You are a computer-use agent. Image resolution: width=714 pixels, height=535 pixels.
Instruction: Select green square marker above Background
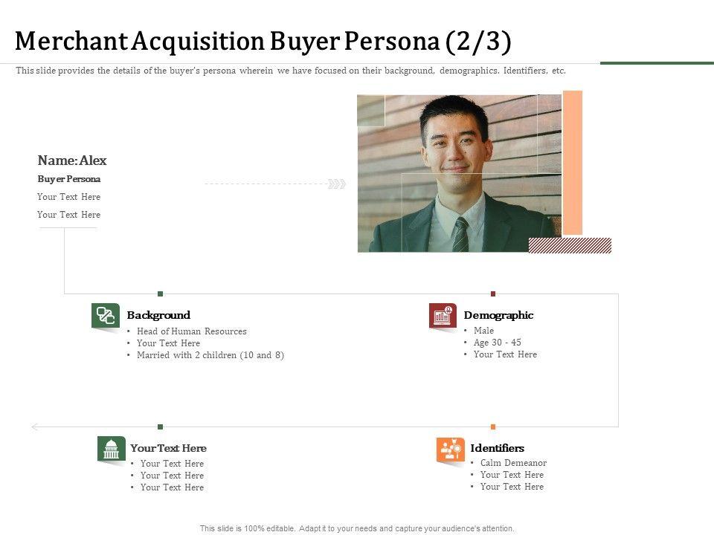[x=160, y=294]
